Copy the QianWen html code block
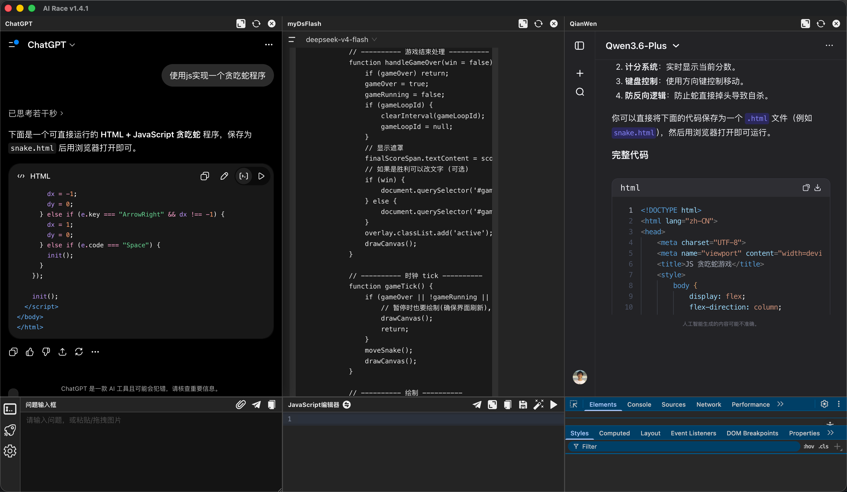 tap(806, 188)
